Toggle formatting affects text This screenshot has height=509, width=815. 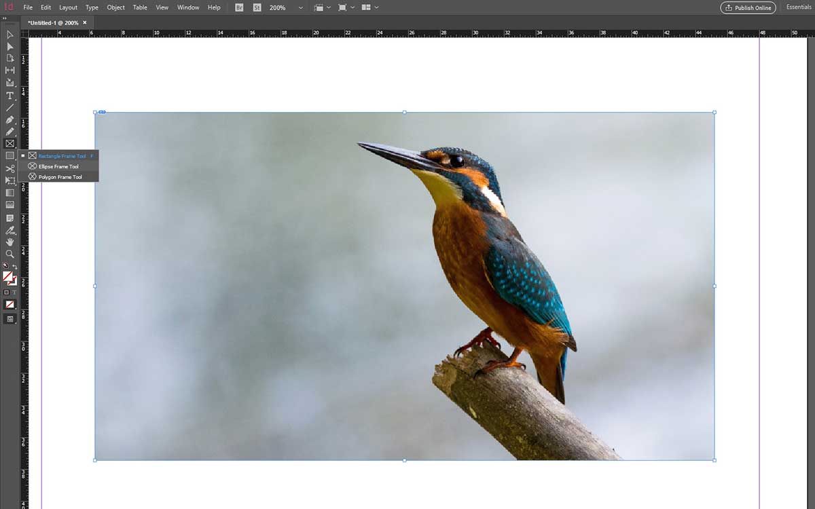15,292
